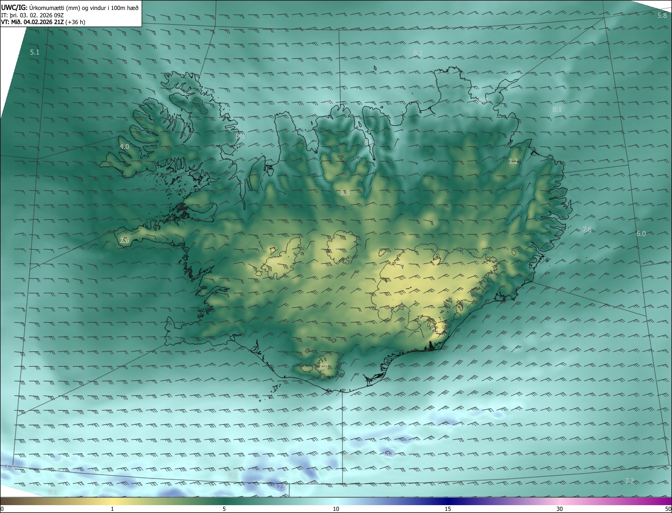Image resolution: width=672 pixels, height=513 pixels.
Task: Click the "4.0" value label on the map
Action: point(124,147)
